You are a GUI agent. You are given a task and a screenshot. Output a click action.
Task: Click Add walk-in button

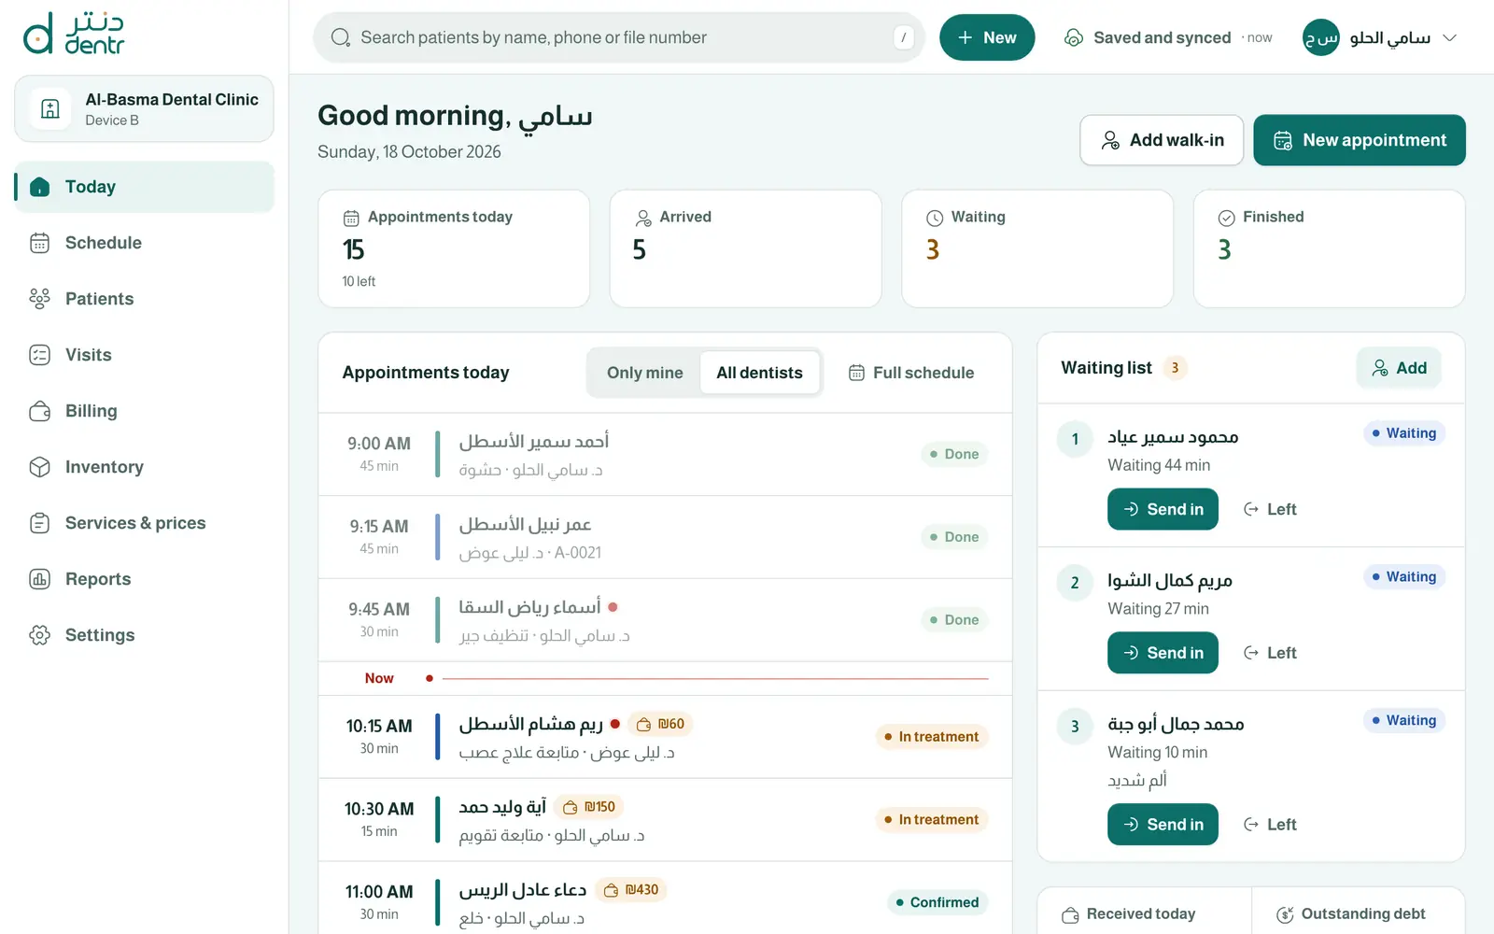1162,140
